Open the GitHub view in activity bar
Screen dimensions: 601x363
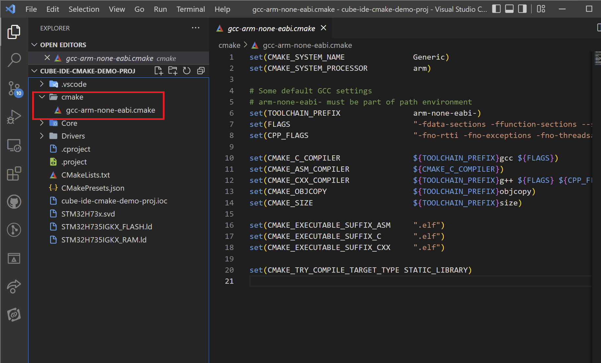click(x=14, y=202)
